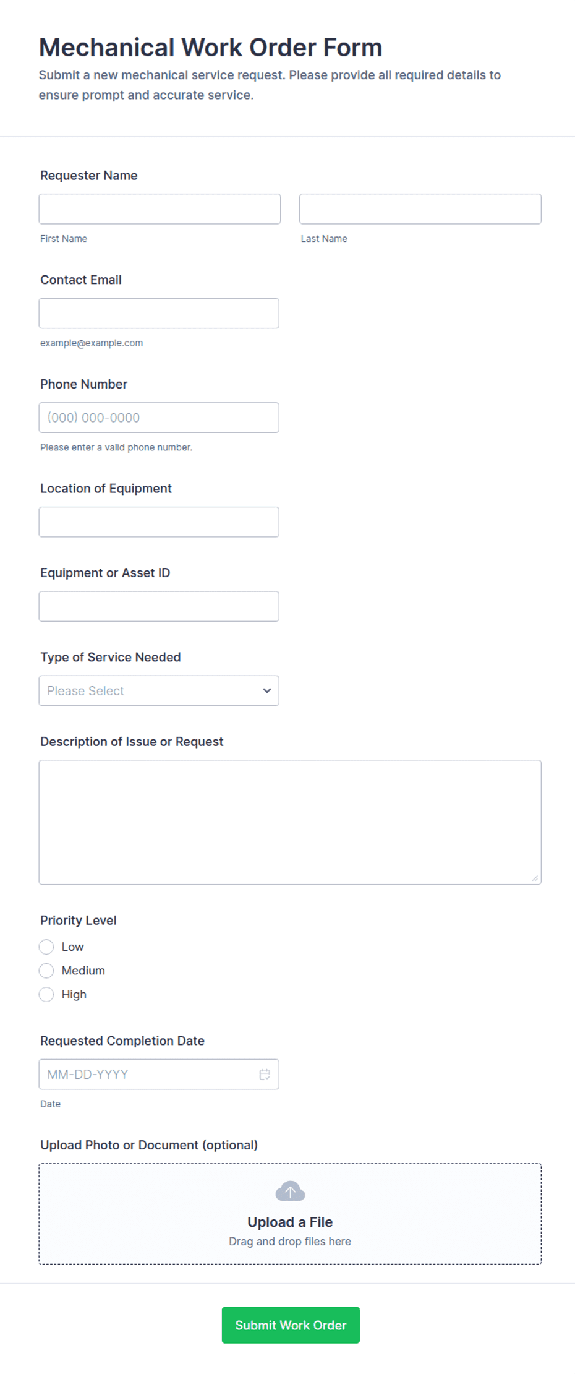Focus the Last Name field
This screenshot has height=1374, width=575.
(420, 208)
